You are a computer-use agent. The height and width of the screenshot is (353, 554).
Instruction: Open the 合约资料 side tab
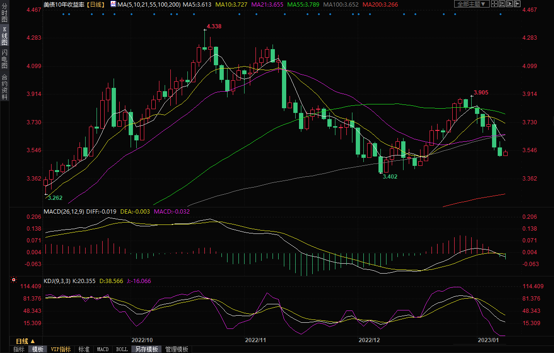pos(4,86)
